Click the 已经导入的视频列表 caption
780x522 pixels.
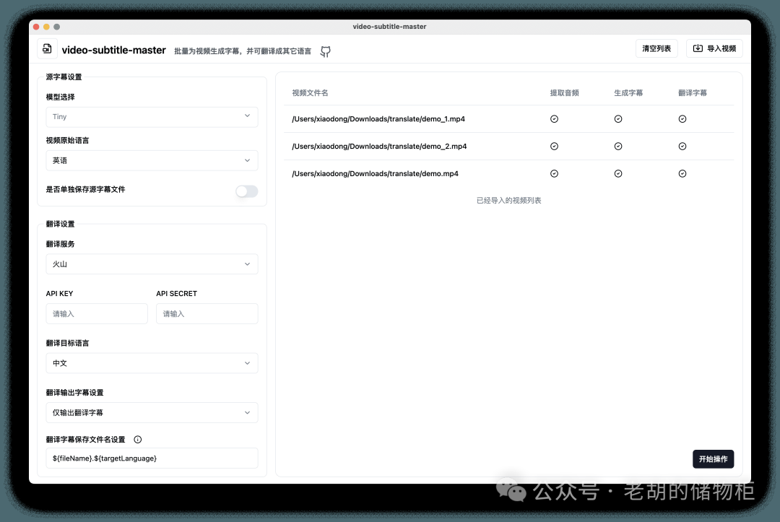click(509, 200)
